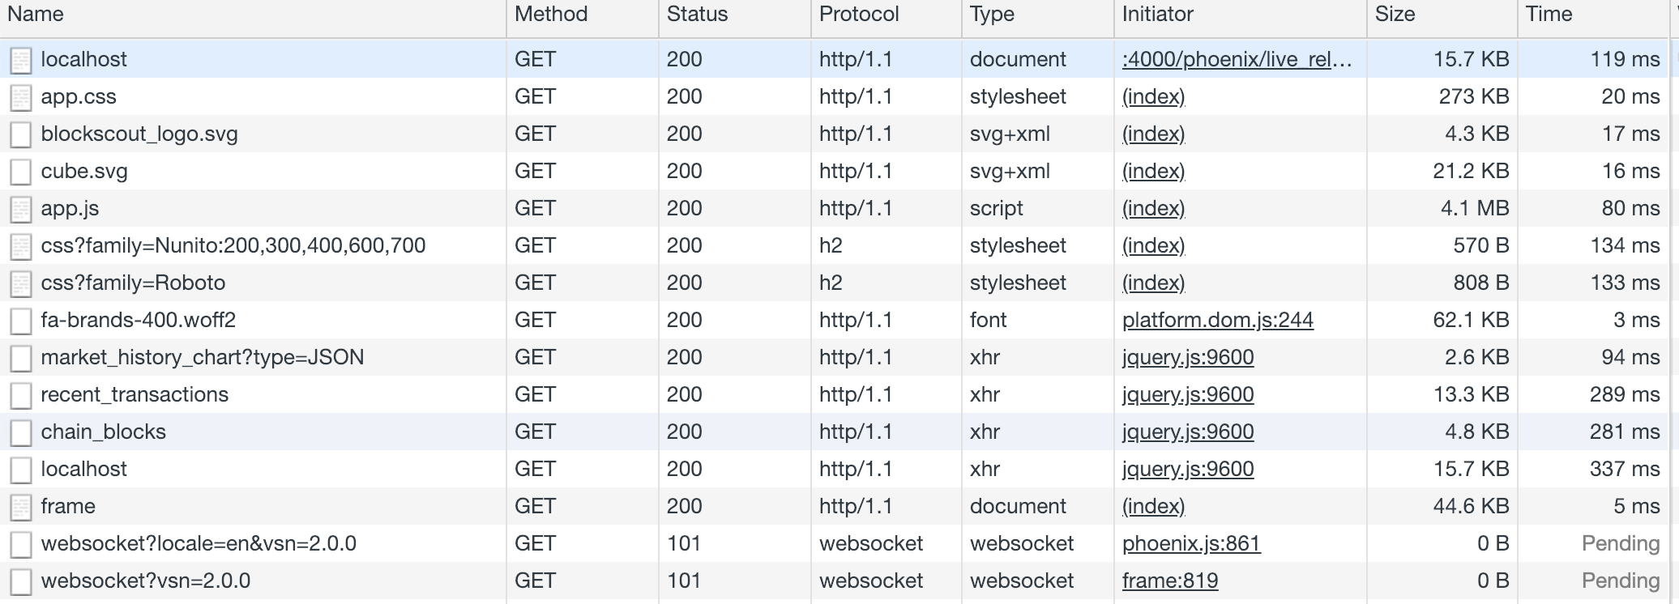Sort requests by the Size column header
The width and height of the screenshot is (1679, 604).
(x=1396, y=14)
